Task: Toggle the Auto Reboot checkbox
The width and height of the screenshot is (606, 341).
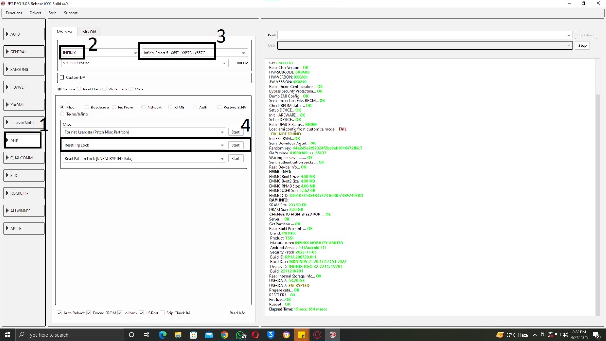Action: click(59, 313)
